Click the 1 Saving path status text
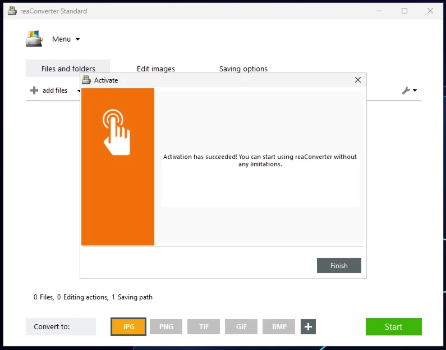Image resolution: width=446 pixels, height=350 pixels. tap(132, 297)
